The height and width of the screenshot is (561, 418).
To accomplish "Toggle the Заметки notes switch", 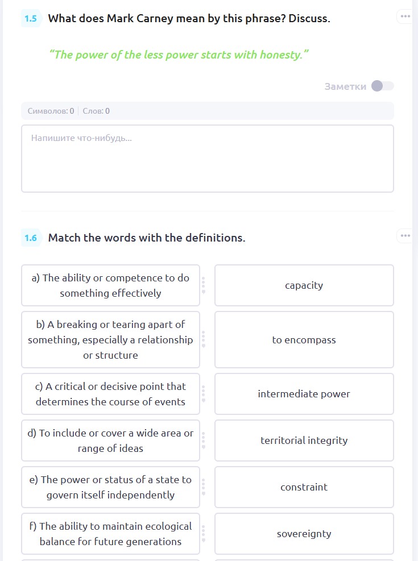I will [382, 86].
